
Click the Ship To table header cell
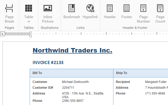122,73
